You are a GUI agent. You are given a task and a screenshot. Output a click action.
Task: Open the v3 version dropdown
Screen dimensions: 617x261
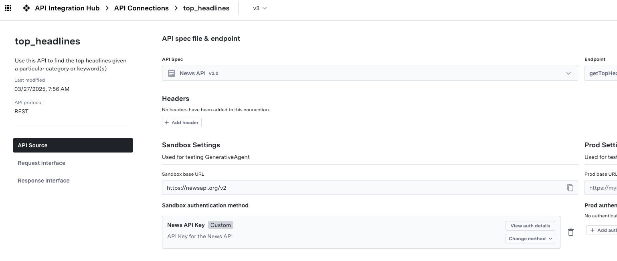pyautogui.click(x=260, y=8)
